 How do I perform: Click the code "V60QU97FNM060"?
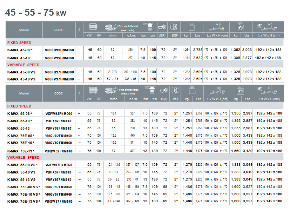(59, 187)
